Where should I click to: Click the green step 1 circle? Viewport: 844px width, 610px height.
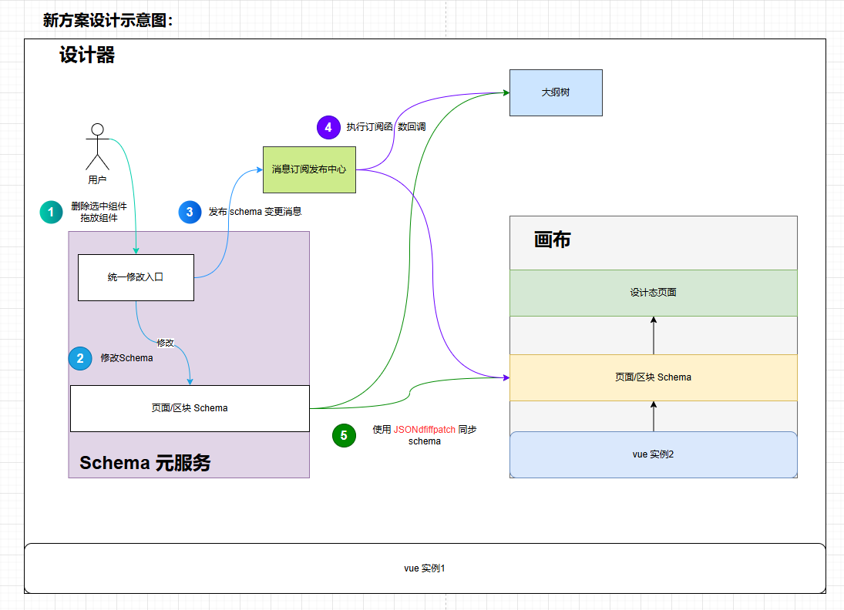pyautogui.click(x=51, y=212)
